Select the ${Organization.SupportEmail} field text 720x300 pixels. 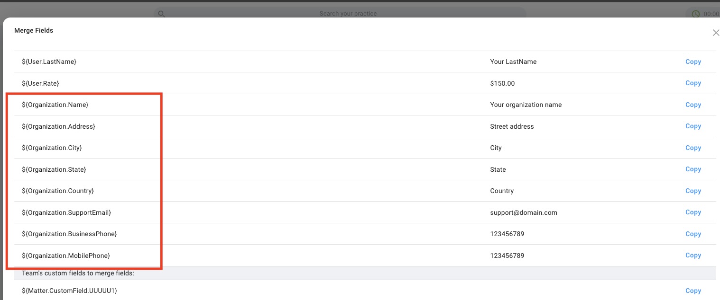coord(66,212)
